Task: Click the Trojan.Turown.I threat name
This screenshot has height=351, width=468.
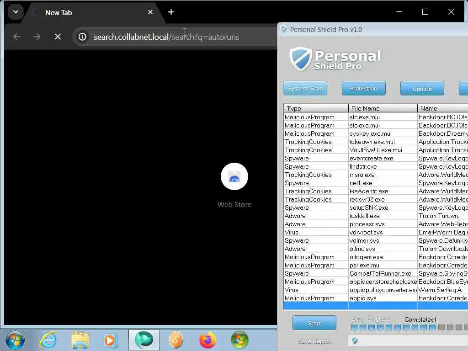Action: 439,216
